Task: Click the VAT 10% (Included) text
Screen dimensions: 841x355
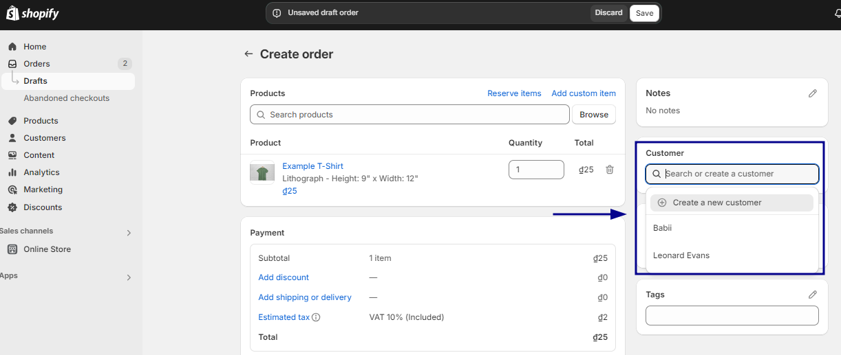Action: coord(407,317)
